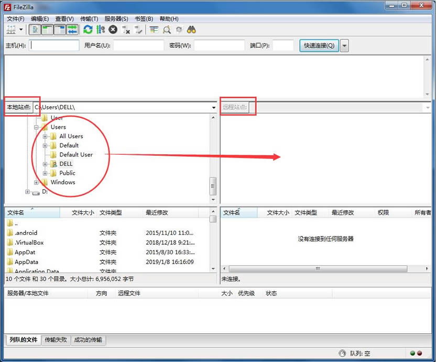Viewport: 436px width, 362px height.
Task: Click the 快速连接(Q) button
Action: point(319,46)
